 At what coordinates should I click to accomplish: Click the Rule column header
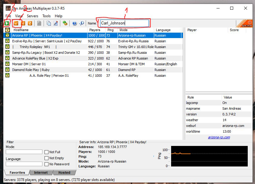204,97
